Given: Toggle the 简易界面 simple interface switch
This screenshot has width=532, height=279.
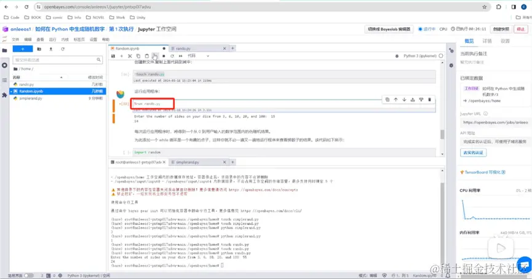Looking at the screenshot, I should pyautogui.click(x=29, y=275).
